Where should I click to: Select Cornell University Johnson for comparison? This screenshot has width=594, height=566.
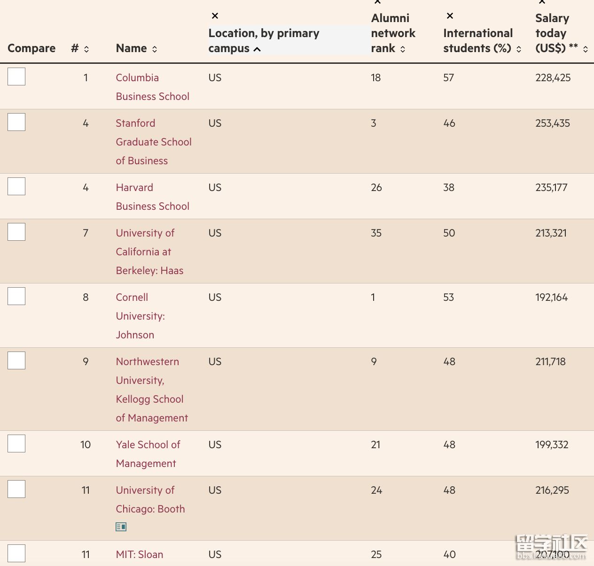[16, 296]
